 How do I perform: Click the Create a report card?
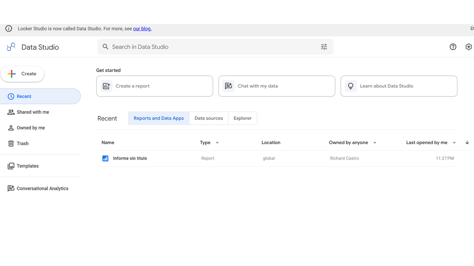[x=155, y=86]
